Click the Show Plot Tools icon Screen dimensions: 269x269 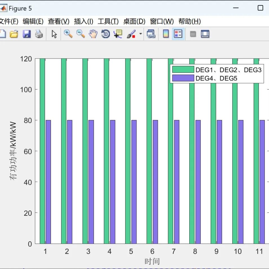(205, 34)
